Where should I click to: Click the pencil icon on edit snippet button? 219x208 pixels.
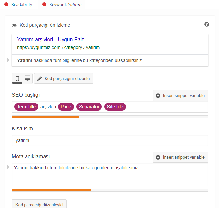pos(40,79)
